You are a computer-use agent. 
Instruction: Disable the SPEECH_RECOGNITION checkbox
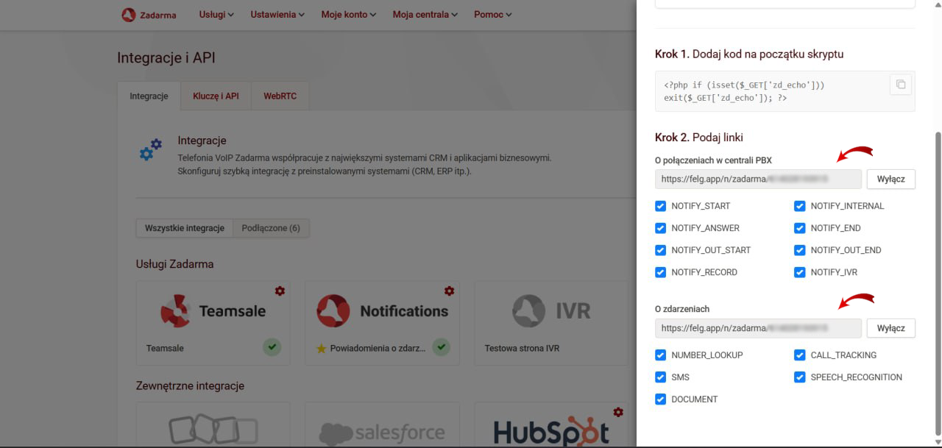click(x=799, y=377)
